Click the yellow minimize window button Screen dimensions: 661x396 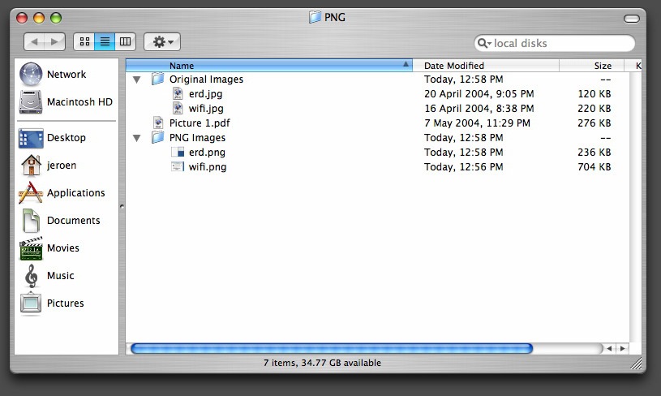[x=39, y=18]
